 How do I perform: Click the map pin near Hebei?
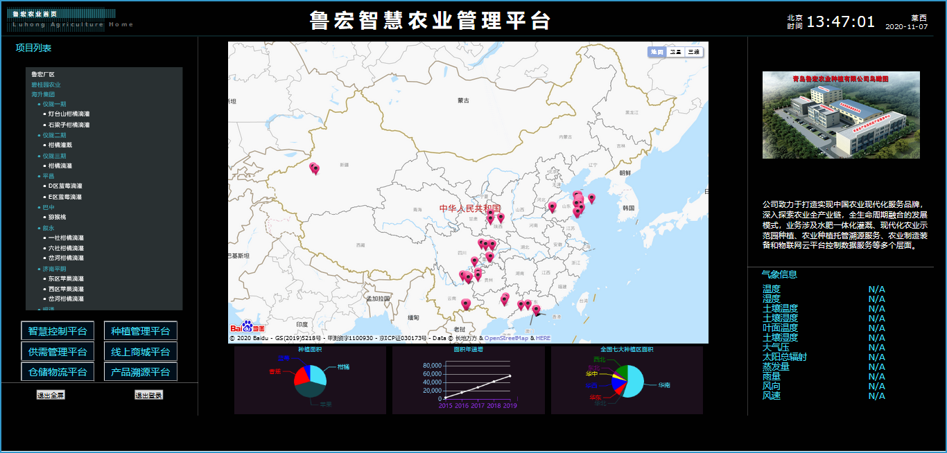[553, 206]
